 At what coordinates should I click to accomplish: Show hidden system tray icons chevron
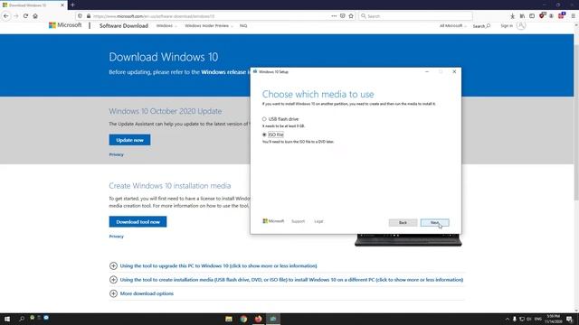(507, 319)
